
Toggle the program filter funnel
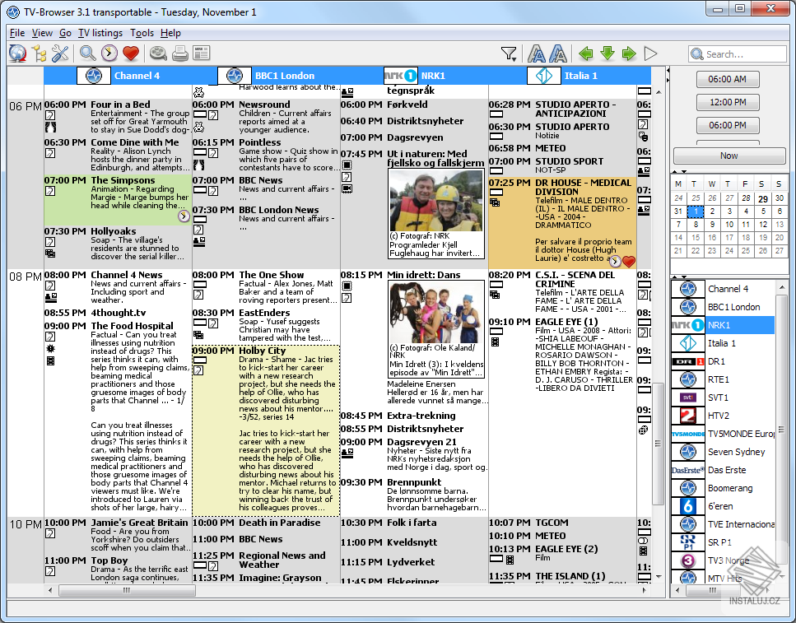(506, 51)
